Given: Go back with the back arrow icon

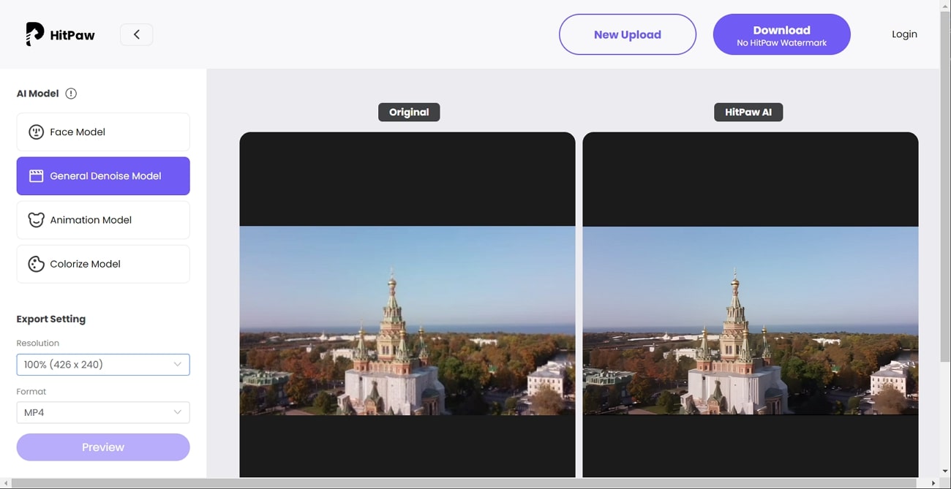Looking at the screenshot, I should [x=136, y=34].
